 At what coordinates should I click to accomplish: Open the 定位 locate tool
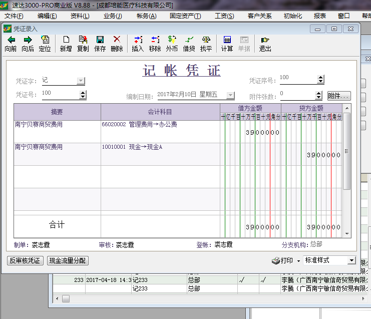pyautogui.click(x=45, y=44)
